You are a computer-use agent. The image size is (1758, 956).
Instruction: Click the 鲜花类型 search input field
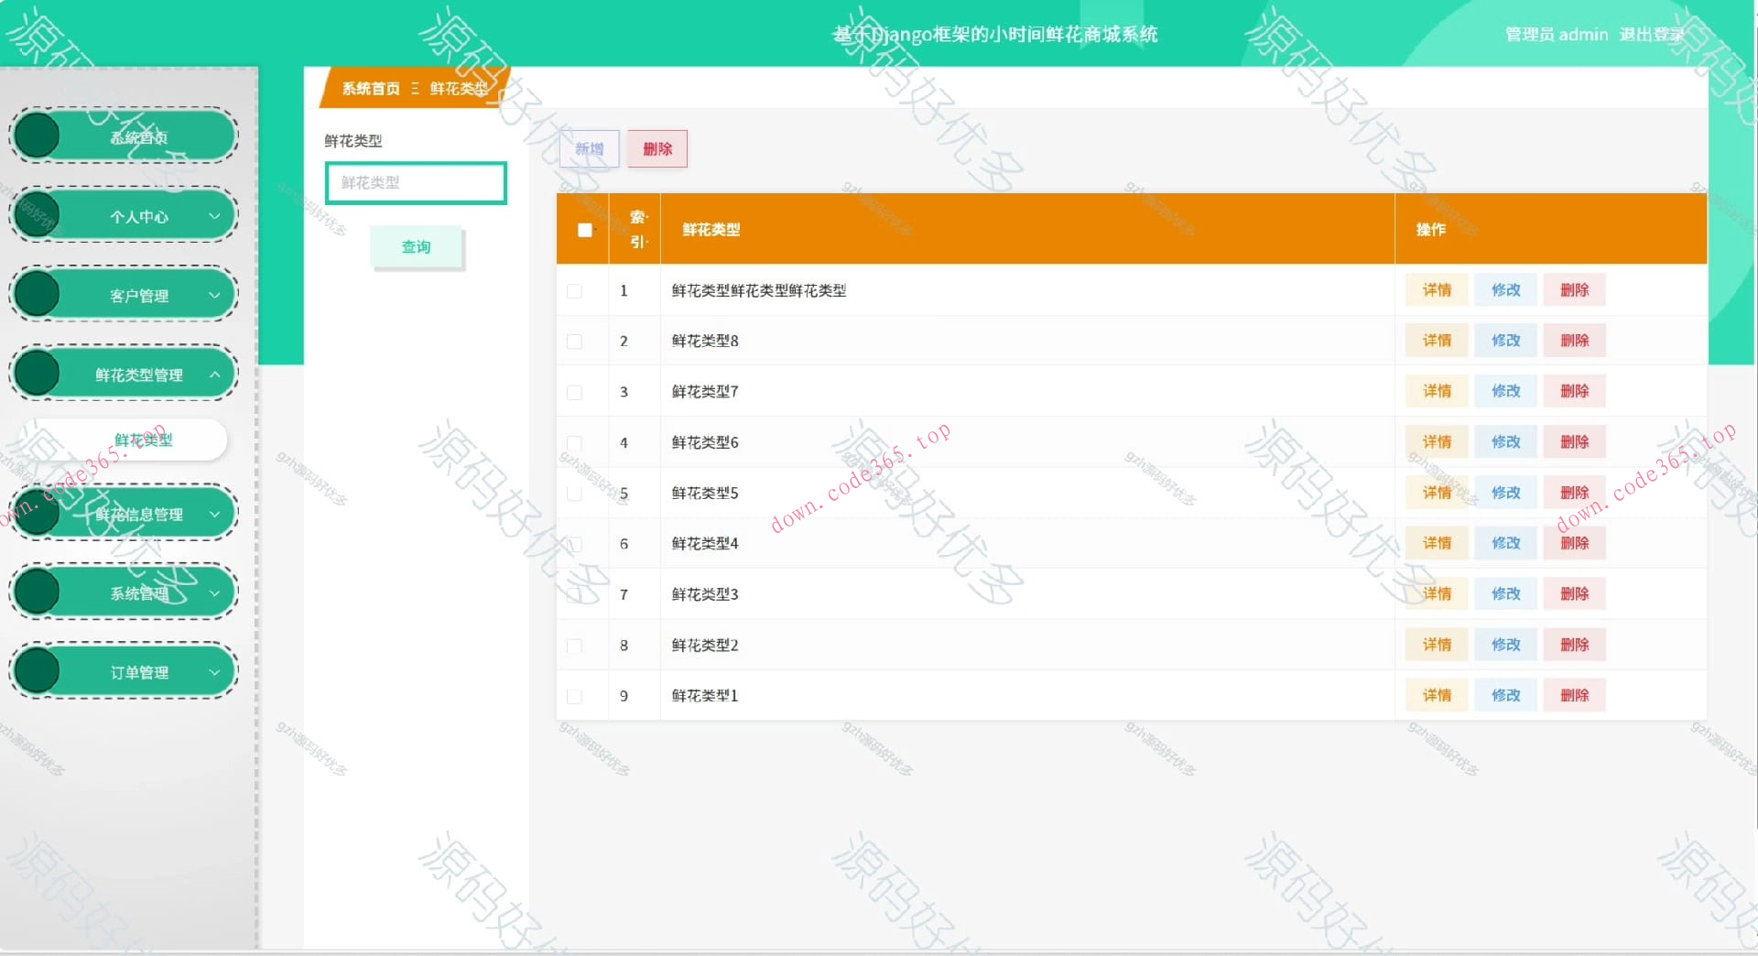(x=416, y=183)
